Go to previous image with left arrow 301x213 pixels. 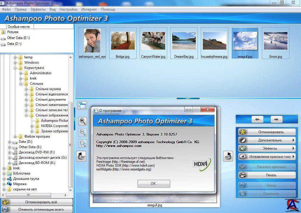click(257, 119)
